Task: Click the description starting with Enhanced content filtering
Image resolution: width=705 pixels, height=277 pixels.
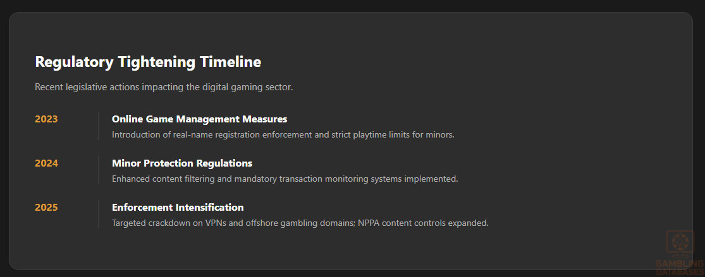Action: [285, 179]
